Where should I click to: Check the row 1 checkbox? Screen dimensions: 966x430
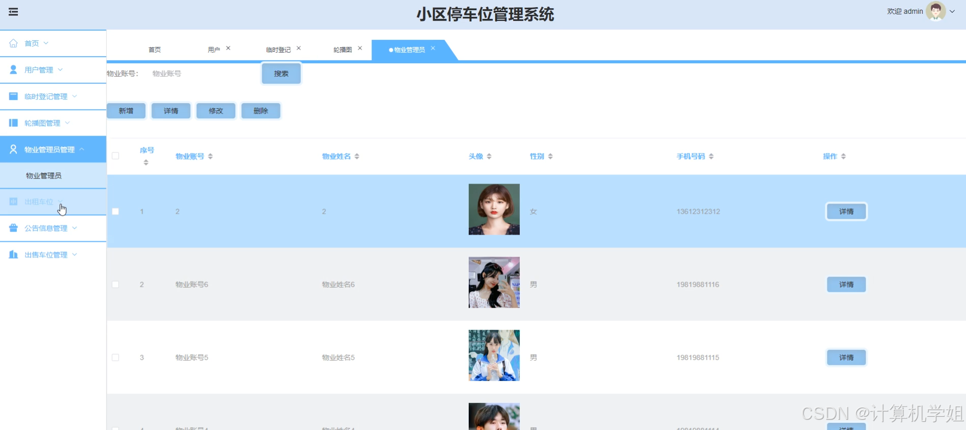116,211
